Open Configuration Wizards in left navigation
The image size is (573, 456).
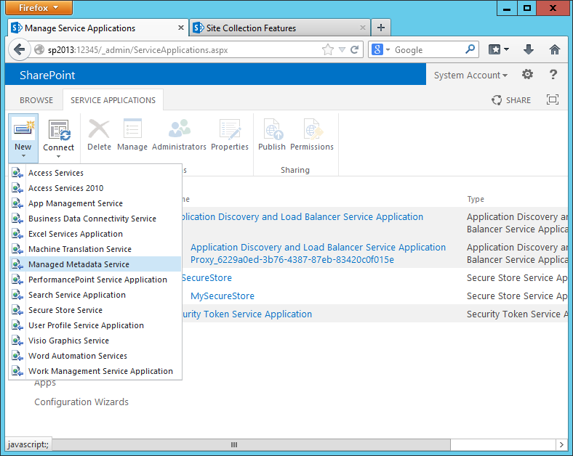(x=81, y=402)
